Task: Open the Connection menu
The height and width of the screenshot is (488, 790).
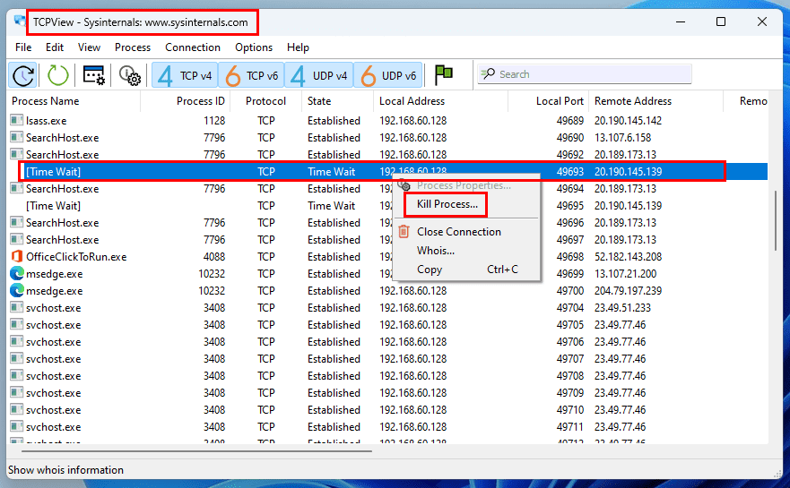Action: point(193,47)
